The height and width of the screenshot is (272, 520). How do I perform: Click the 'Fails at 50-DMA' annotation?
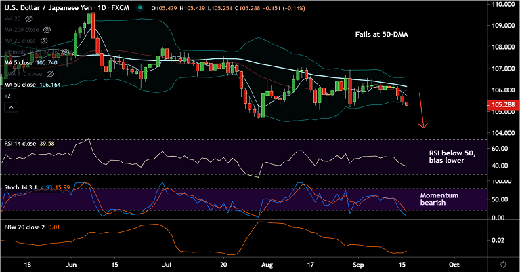click(x=382, y=34)
